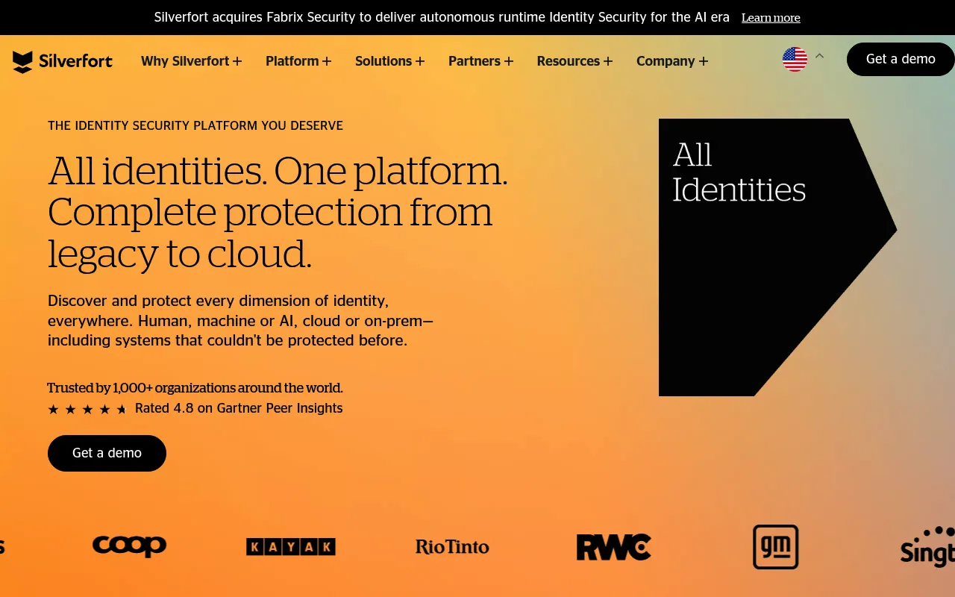The width and height of the screenshot is (955, 597).
Task: Expand the Company navigation menu
Action: [672, 61]
